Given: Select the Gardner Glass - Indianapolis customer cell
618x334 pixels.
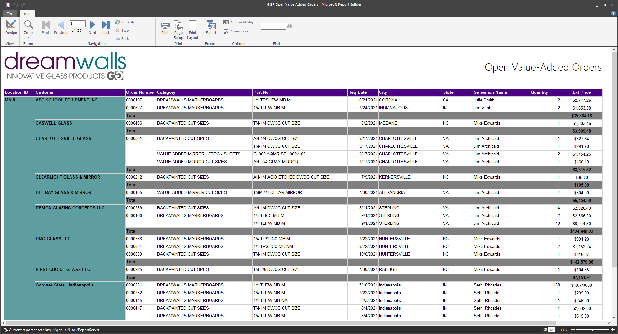Looking at the screenshot, I should tap(80, 301).
